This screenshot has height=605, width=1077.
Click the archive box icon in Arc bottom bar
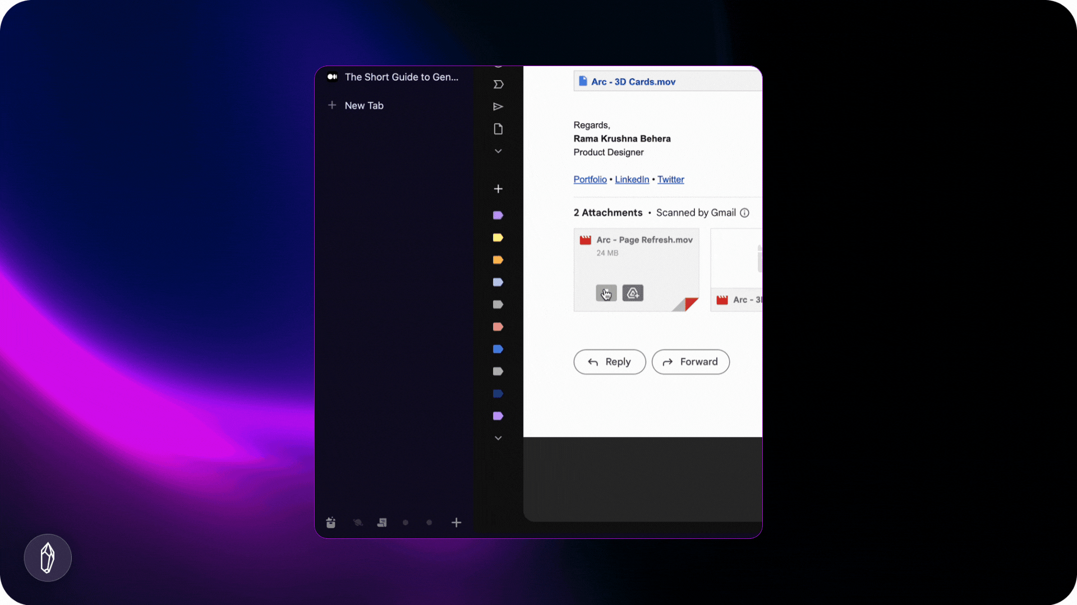pyautogui.click(x=331, y=523)
